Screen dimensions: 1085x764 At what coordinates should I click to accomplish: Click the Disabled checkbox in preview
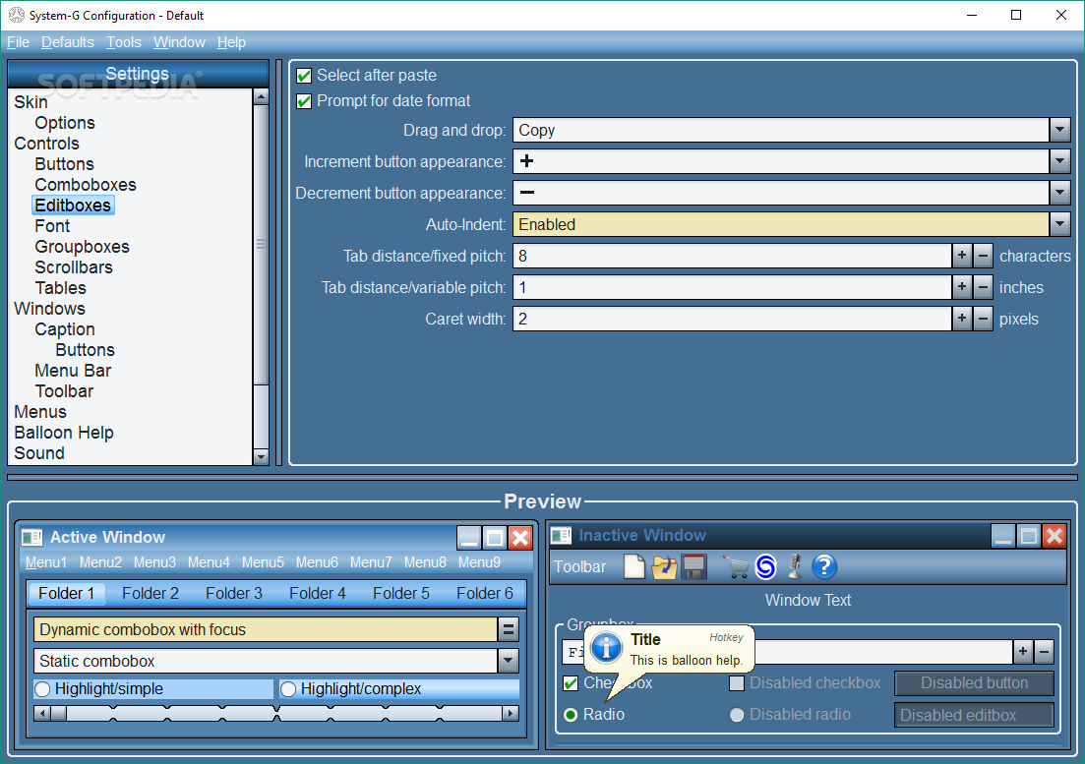point(737,683)
